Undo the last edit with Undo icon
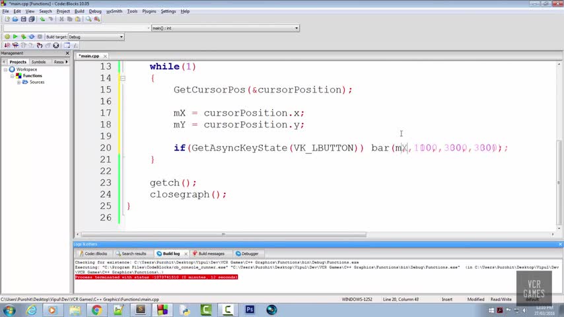Image resolution: width=564 pixels, height=317 pixels. pyautogui.click(x=42, y=19)
